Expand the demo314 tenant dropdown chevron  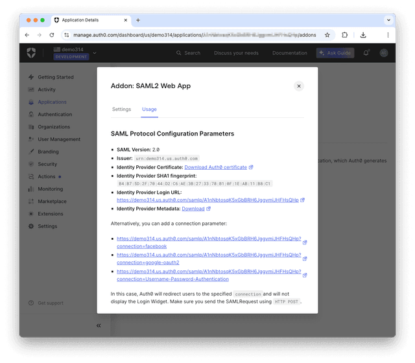click(x=95, y=53)
